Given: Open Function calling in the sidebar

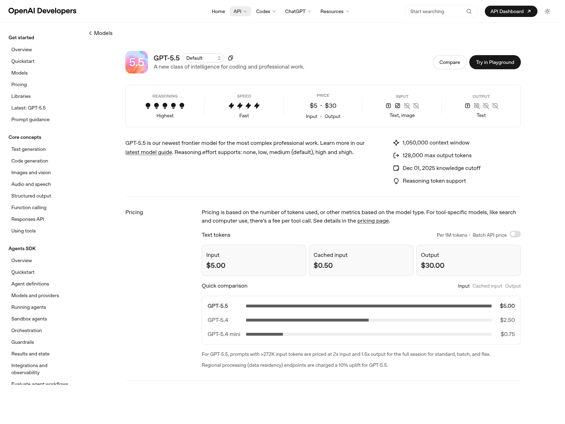Looking at the screenshot, I should (29, 207).
